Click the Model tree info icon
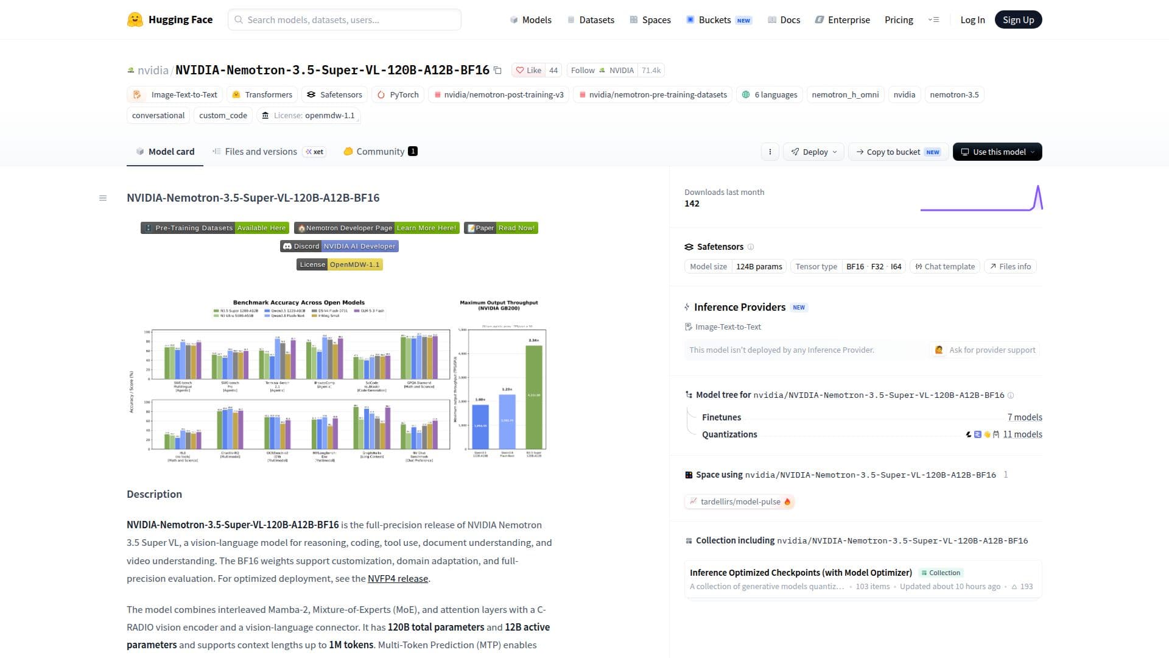Viewport: 1169px width, 658px height. (x=1011, y=395)
